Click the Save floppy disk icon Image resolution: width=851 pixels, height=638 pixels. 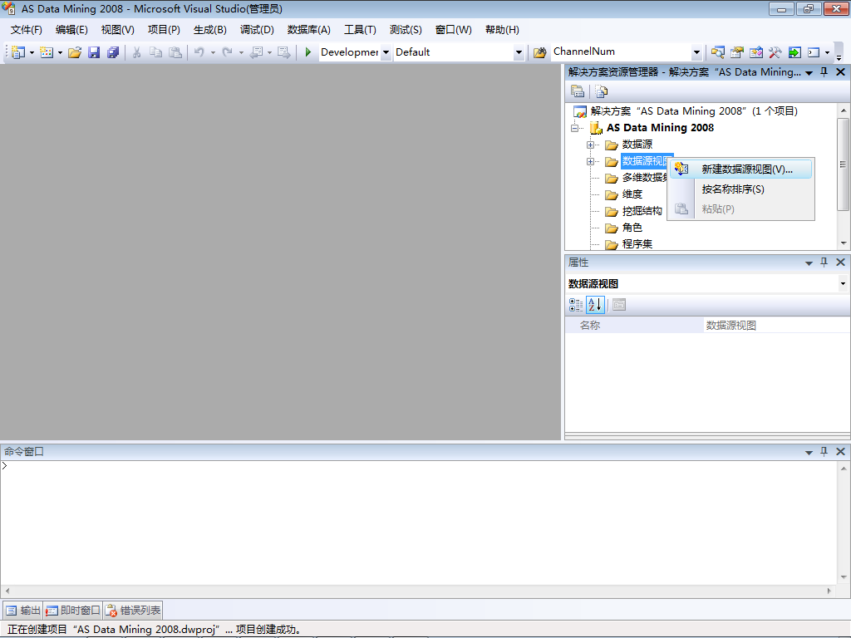click(94, 52)
